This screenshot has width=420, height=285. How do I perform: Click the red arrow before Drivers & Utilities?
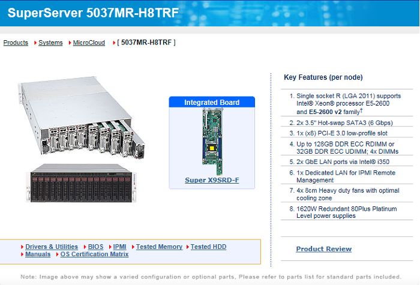tap(22, 247)
